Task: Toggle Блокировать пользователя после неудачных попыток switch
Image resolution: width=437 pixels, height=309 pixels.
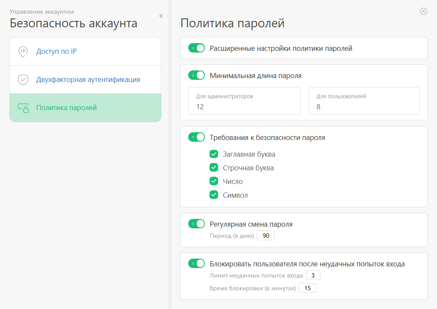Action: pyautogui.click(x=197, y=264)
